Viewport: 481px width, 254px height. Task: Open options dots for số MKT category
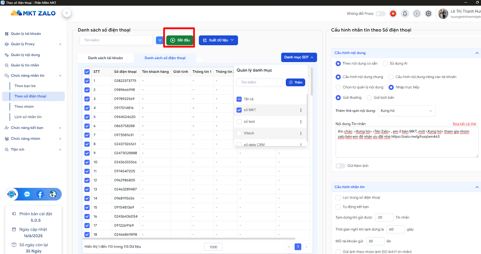point(301,110)
